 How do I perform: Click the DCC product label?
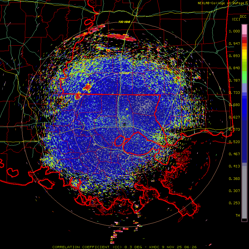pyautogui.click(x=243, y=17)
